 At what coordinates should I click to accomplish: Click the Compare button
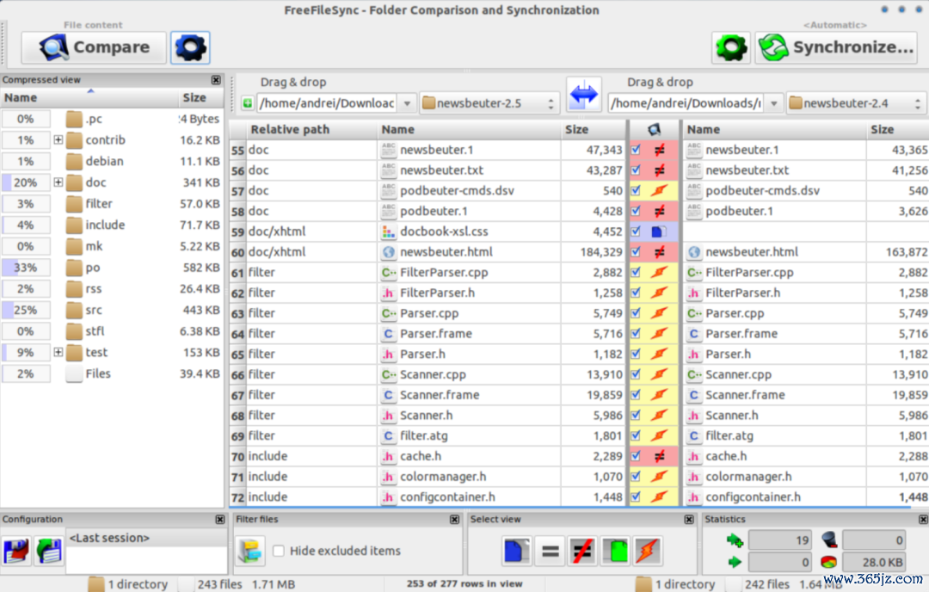[x=94, y=47]
